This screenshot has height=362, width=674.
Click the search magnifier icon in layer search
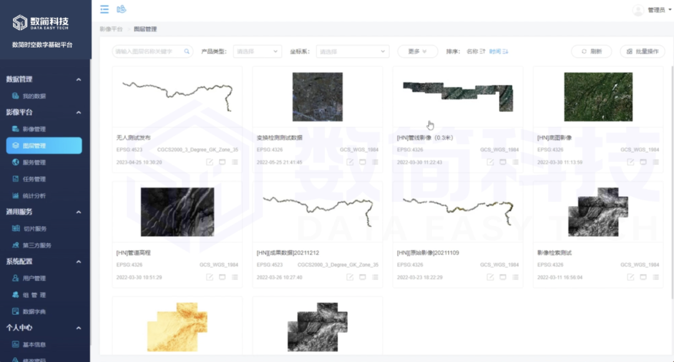click(187, 52)
